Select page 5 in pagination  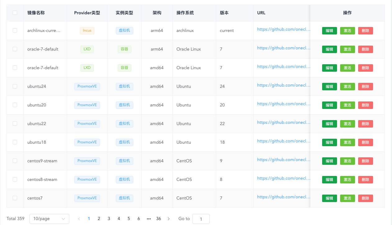129,219
